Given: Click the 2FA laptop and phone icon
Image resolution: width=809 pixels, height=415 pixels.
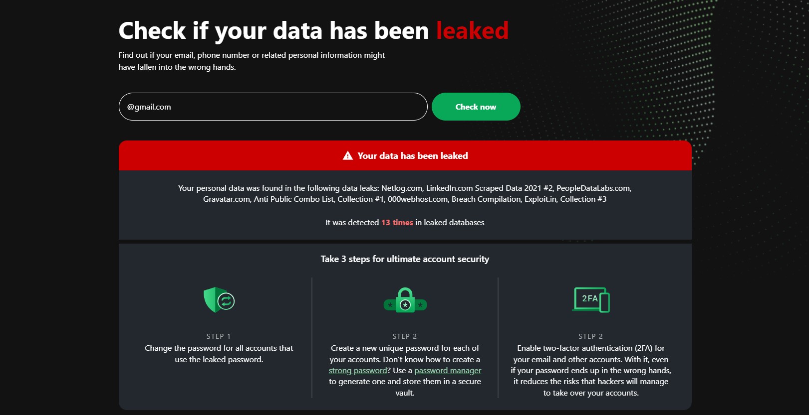Looking at the screenshot, I should click(591, 300).
